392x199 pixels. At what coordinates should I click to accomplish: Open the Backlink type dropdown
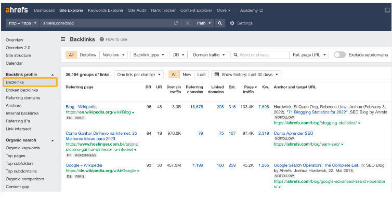coord(149,55)
